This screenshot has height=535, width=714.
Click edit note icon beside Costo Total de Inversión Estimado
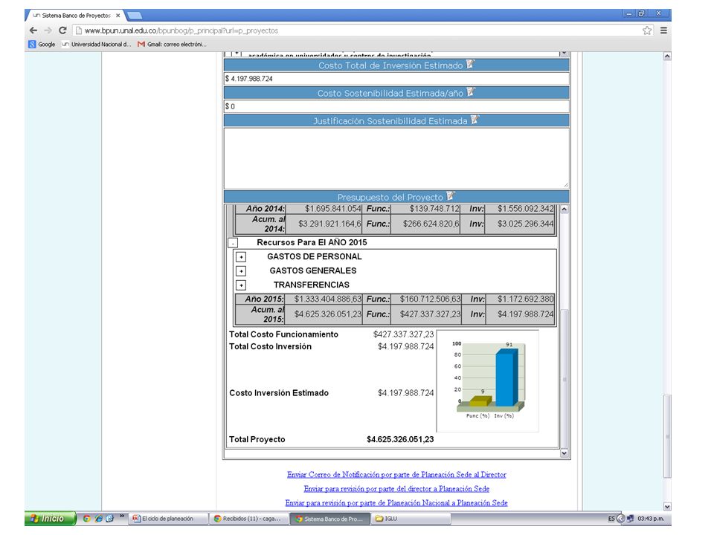(x=470, y=65)
